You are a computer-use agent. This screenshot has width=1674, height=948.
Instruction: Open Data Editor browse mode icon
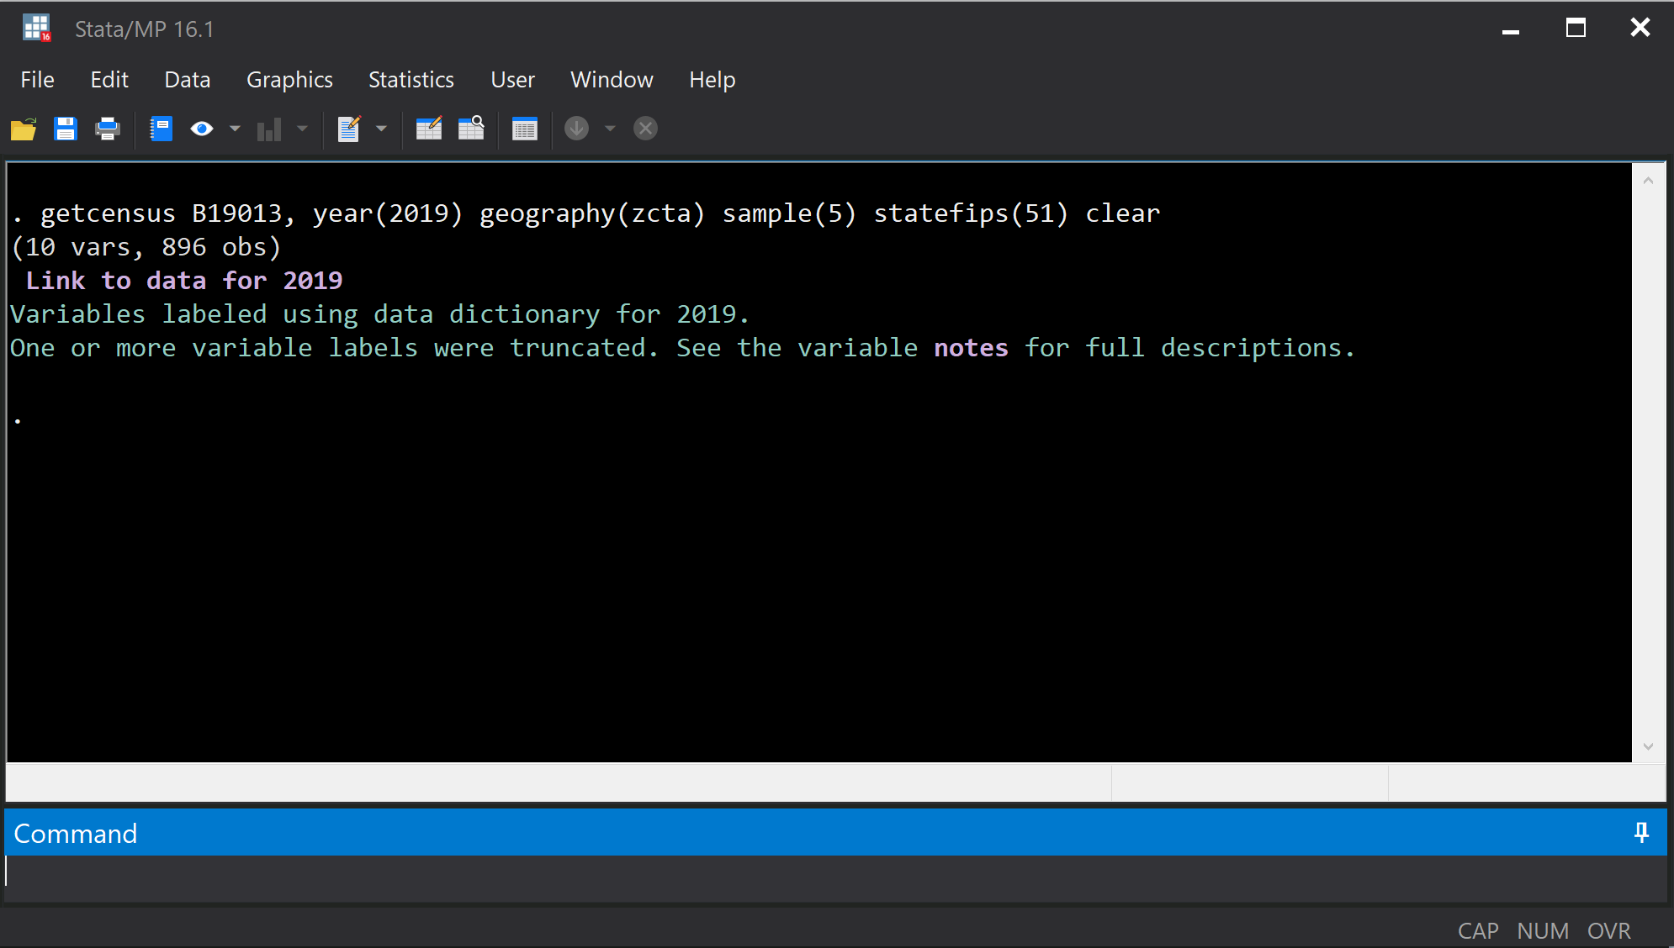tap(471, 129)
